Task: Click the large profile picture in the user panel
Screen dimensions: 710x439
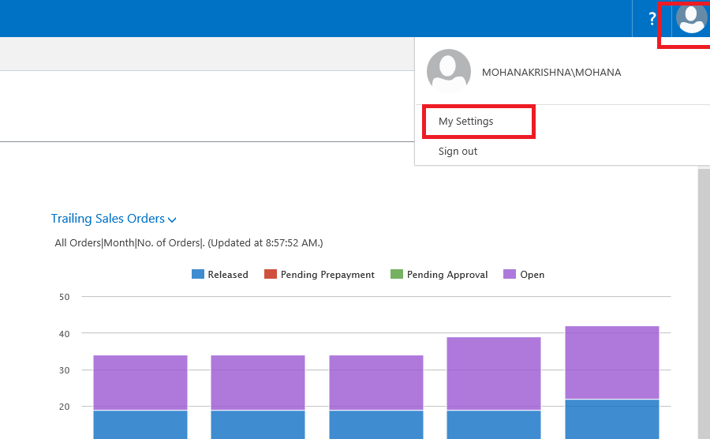Action: [449, 72]
